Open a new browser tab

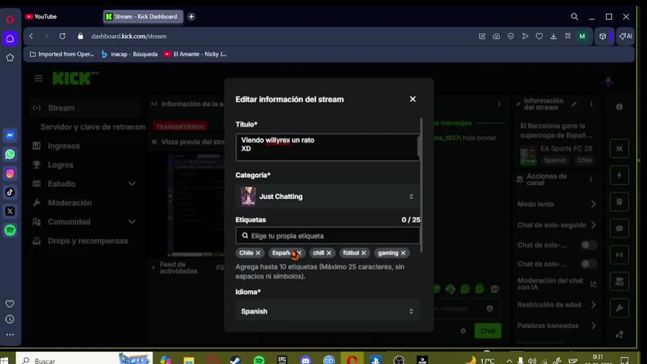pos(191,17)
